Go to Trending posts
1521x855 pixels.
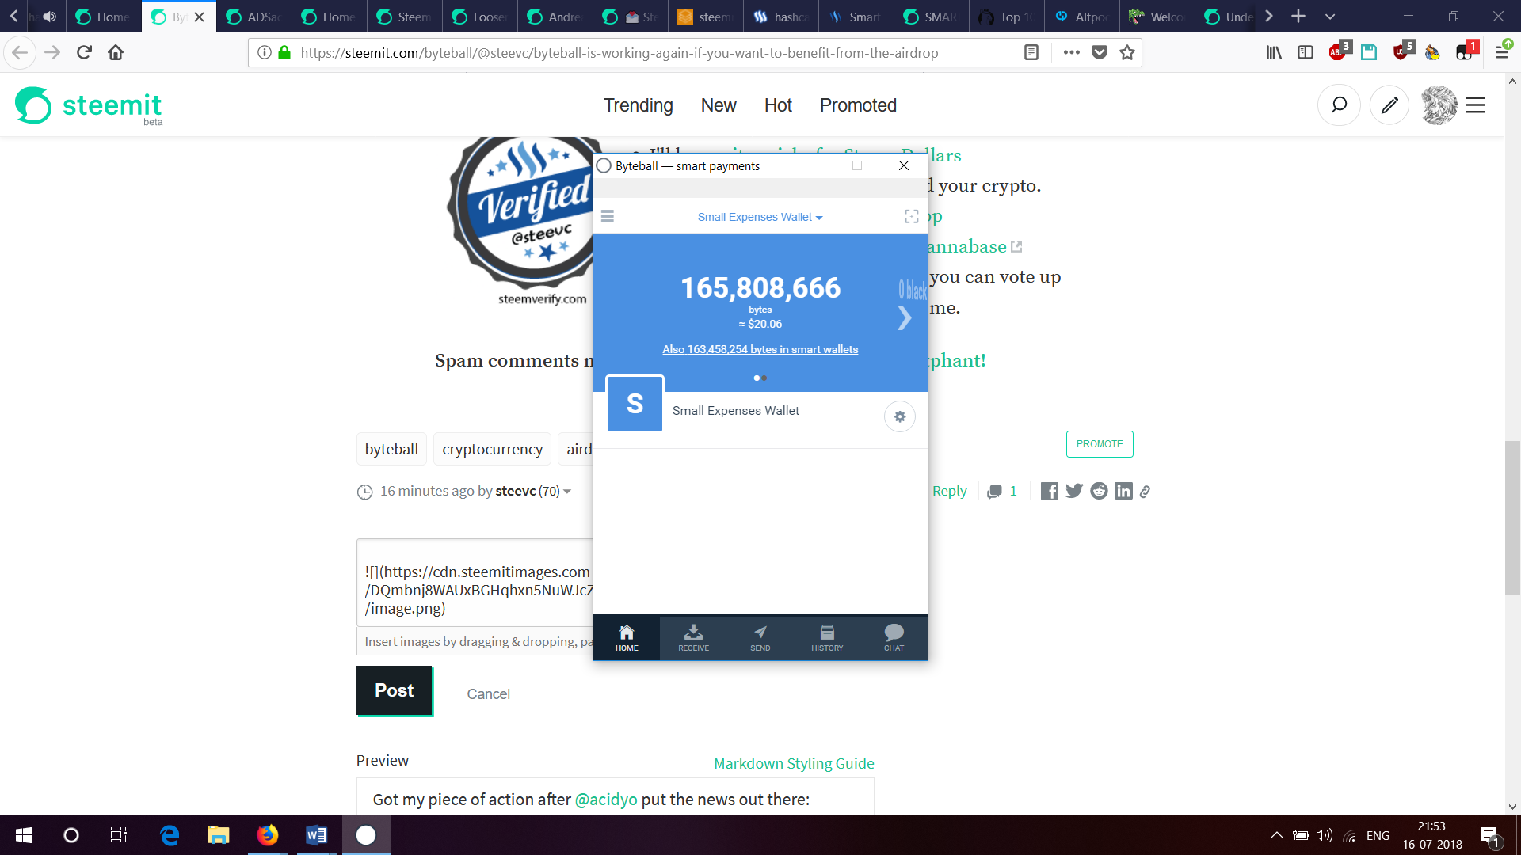point(639,105)
